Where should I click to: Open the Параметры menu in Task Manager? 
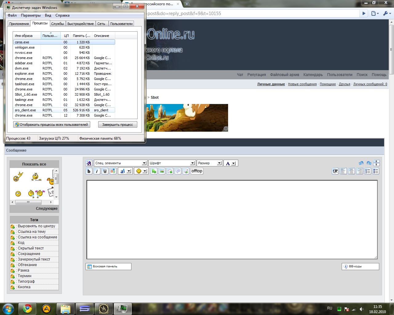pyautogui.click(x=31, y=15)
